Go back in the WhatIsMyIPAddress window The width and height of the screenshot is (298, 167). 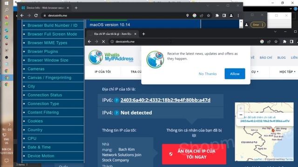click(89, 42)
